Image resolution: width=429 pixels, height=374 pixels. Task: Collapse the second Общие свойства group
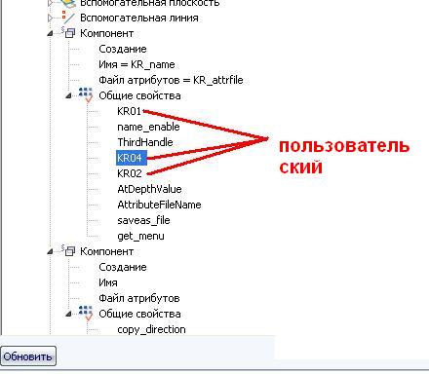(x=68, y=315)
